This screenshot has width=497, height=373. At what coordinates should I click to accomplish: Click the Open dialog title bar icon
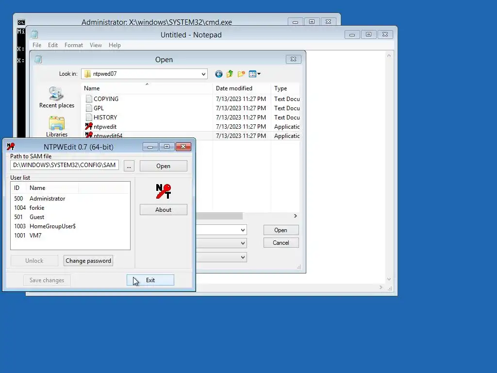pyautogui.click(x=38, y=59)
